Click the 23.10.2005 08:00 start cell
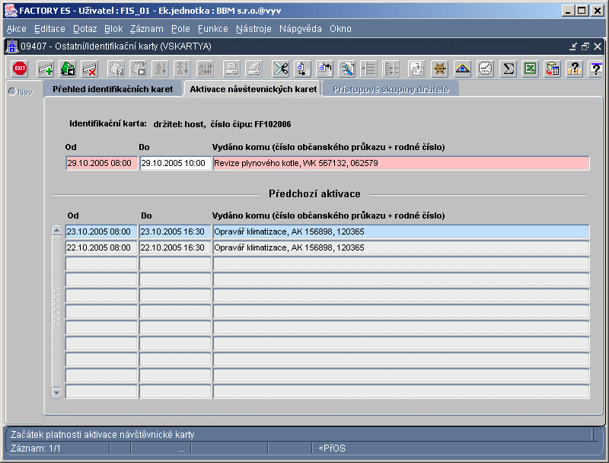The width and height of the screenshot is (609, 463). coord(101,231)
